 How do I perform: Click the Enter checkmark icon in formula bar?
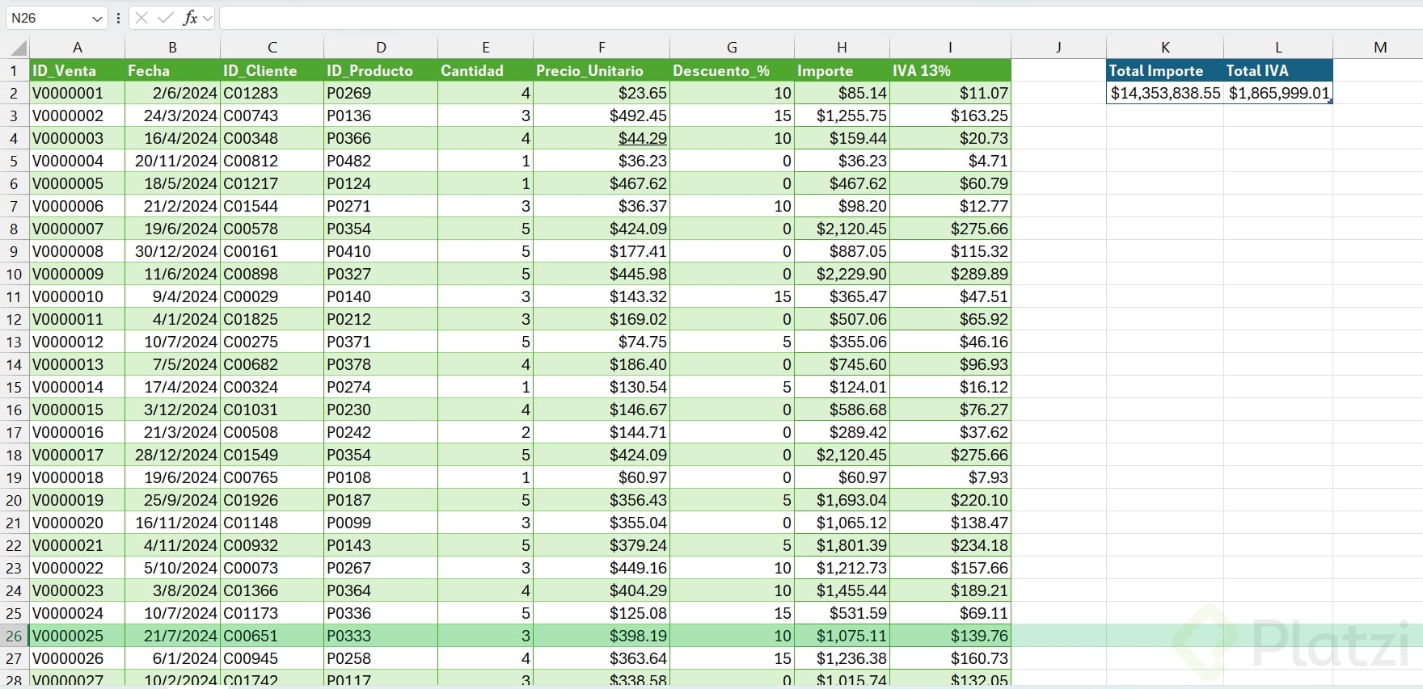click(x=166, y=18)
